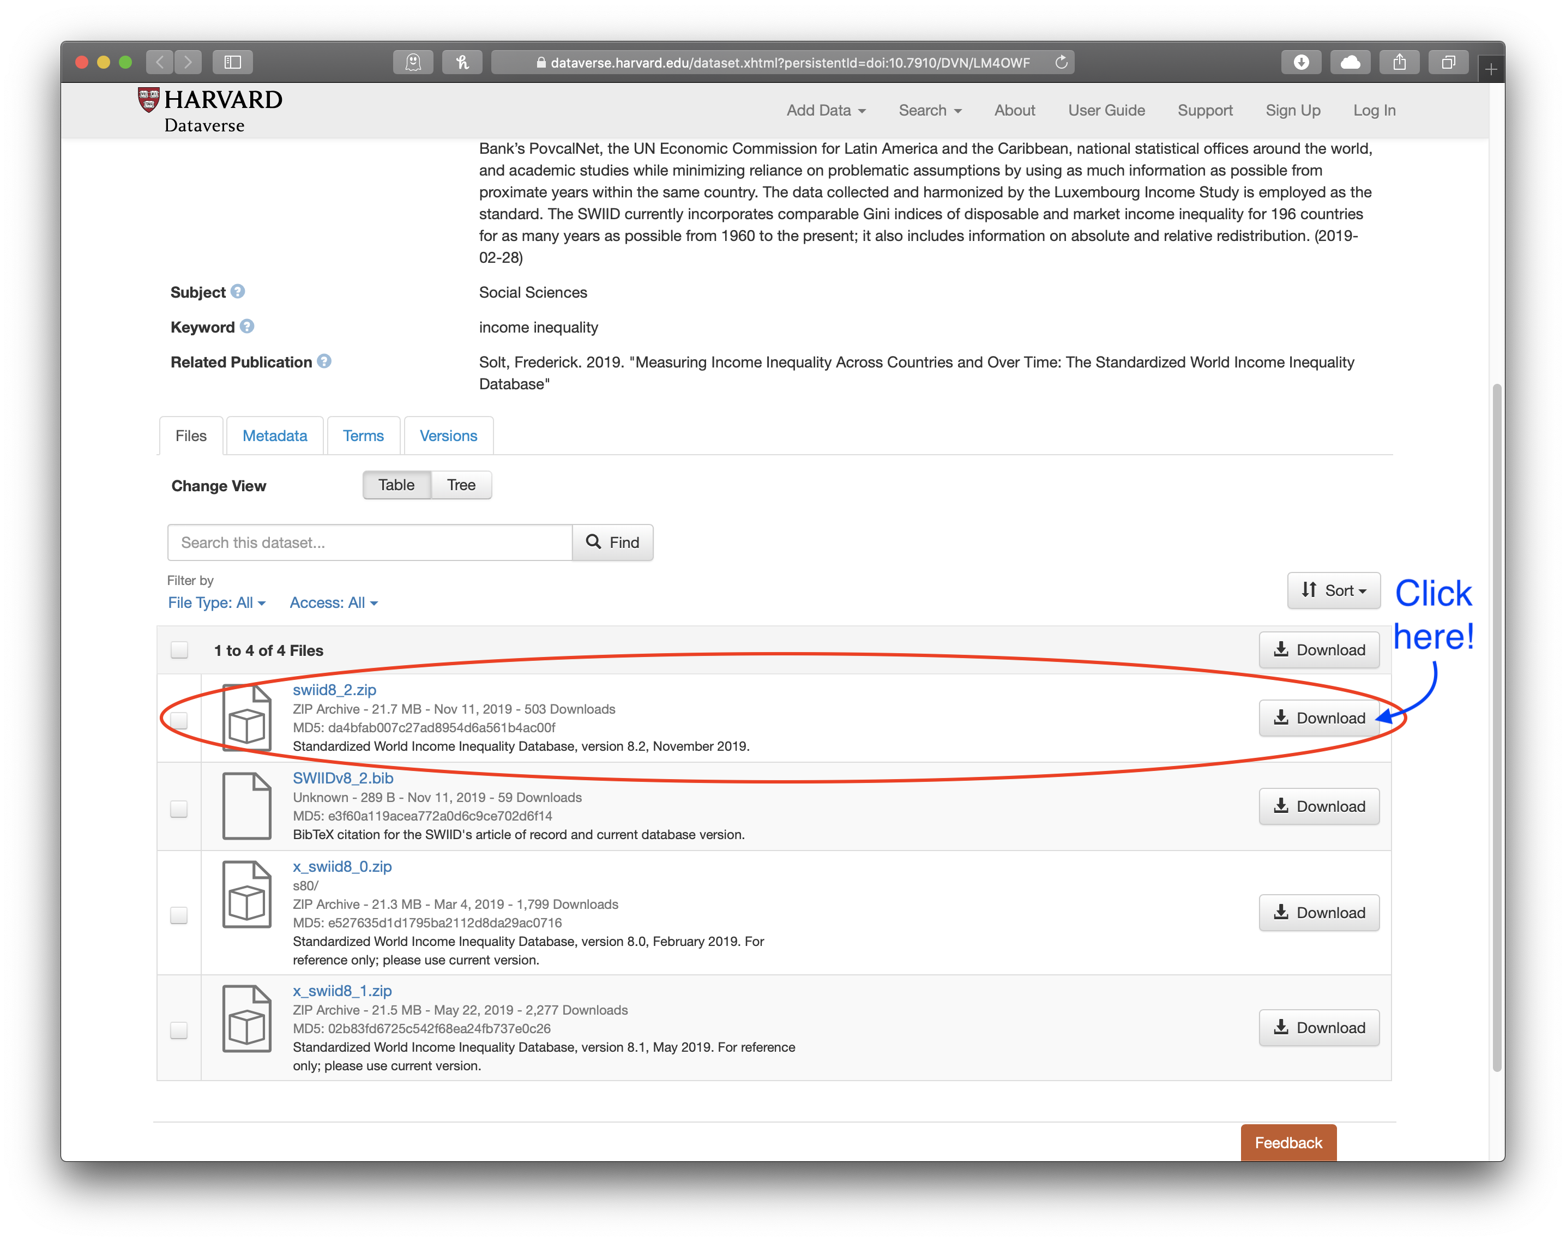
Task: Click the Keyword help question icon
Action: [247, 326]
